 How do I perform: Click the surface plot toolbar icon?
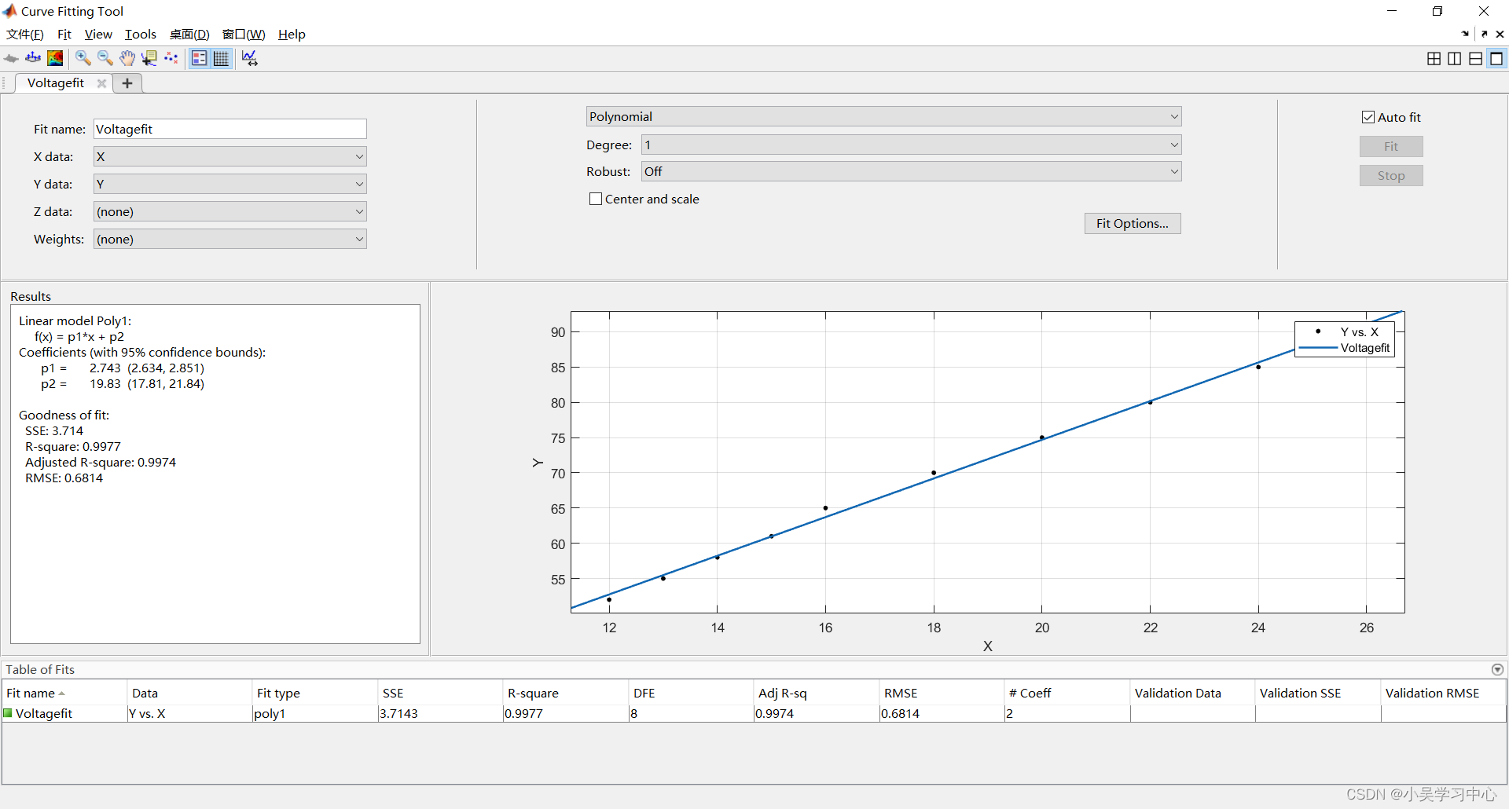tap(11, 58)
